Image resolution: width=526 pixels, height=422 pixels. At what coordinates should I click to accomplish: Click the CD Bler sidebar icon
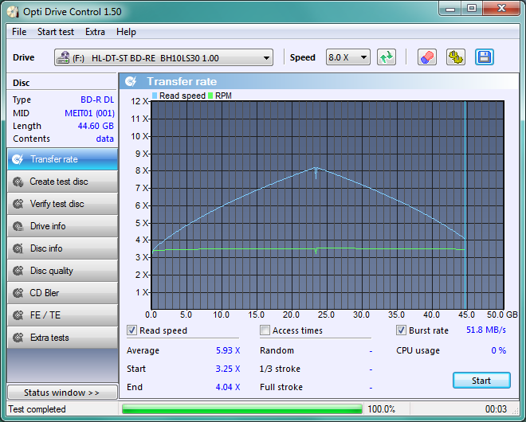[x=18, y=293]
